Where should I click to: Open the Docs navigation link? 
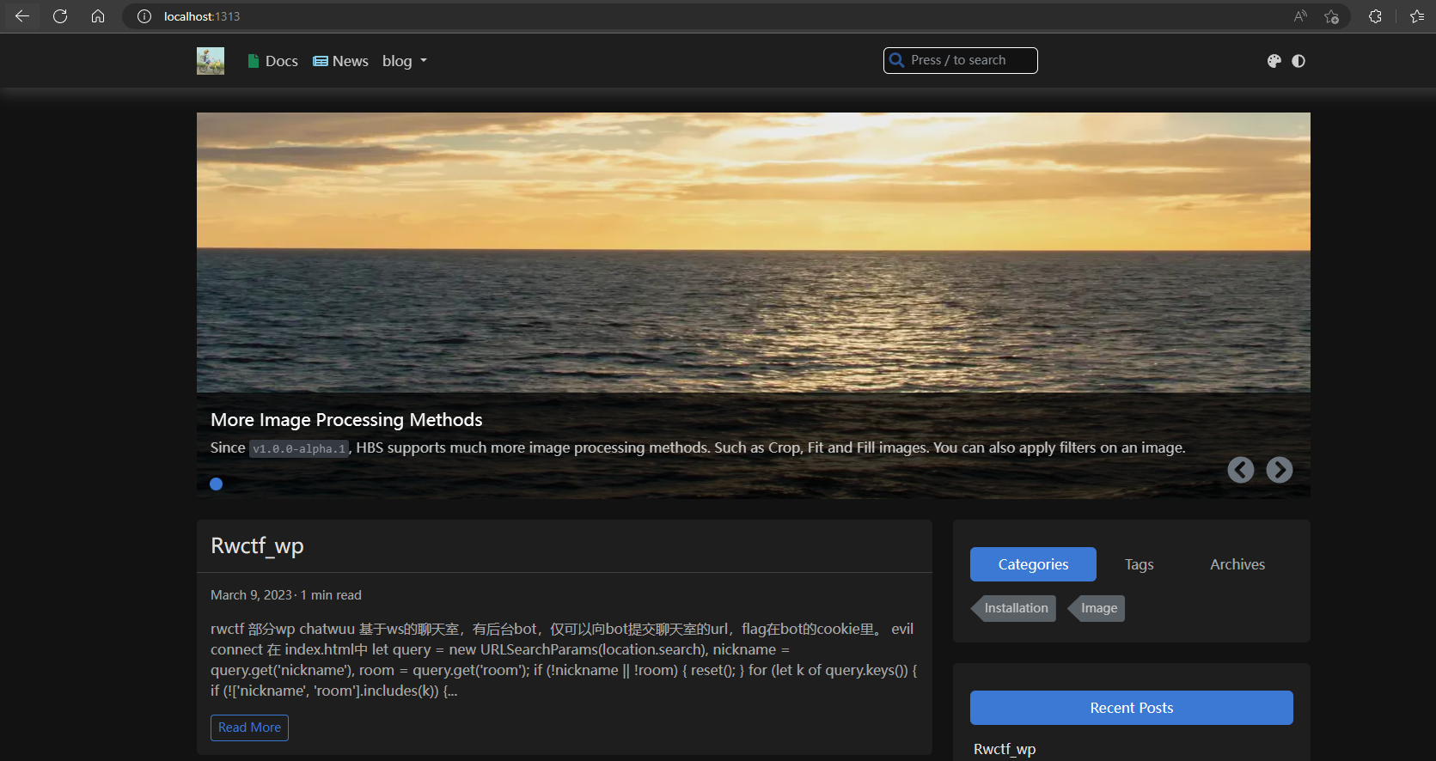[272, 61]
